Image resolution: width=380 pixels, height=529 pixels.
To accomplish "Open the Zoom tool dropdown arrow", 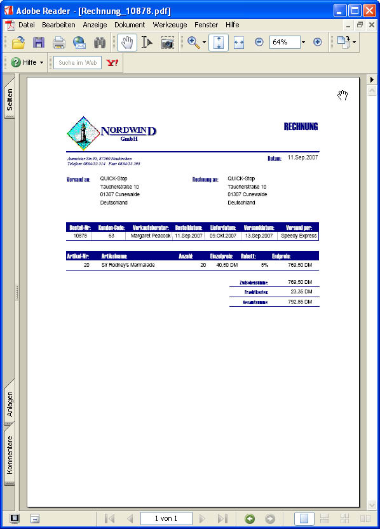I will click(204, 43).
